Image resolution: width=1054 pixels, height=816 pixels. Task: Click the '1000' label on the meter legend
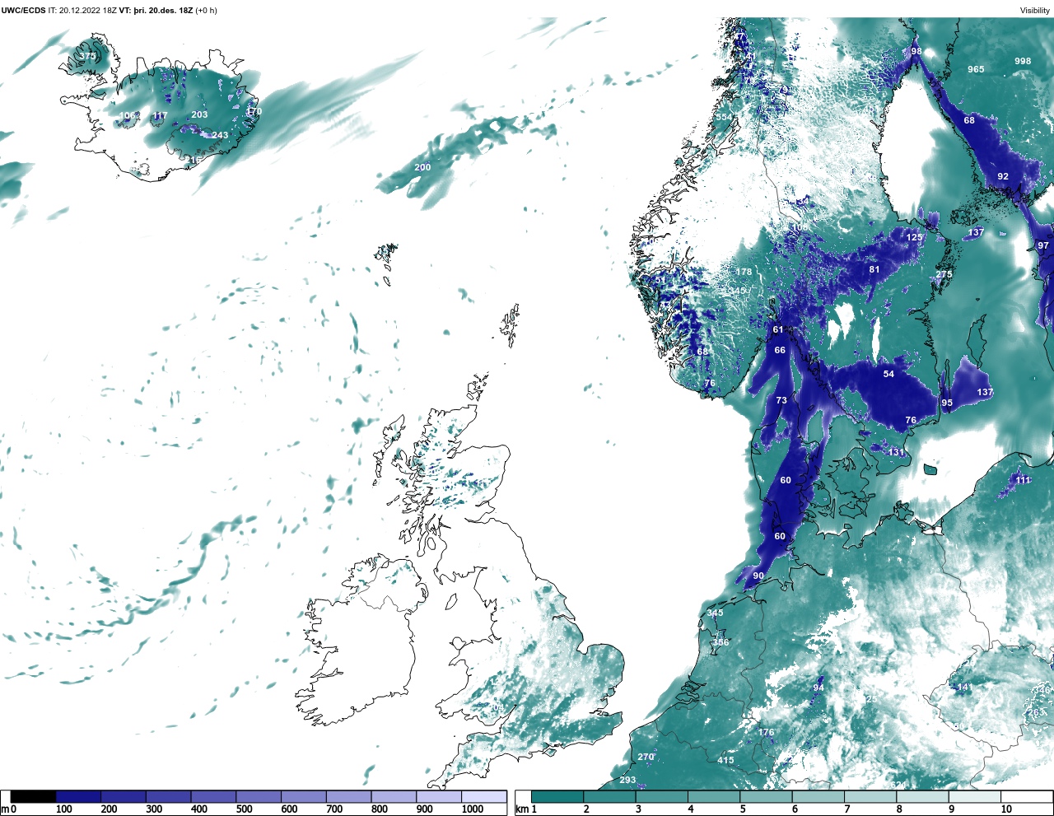pos(473,809)
